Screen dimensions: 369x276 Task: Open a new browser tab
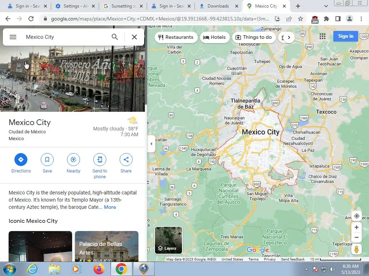click(x=298, y=6)
